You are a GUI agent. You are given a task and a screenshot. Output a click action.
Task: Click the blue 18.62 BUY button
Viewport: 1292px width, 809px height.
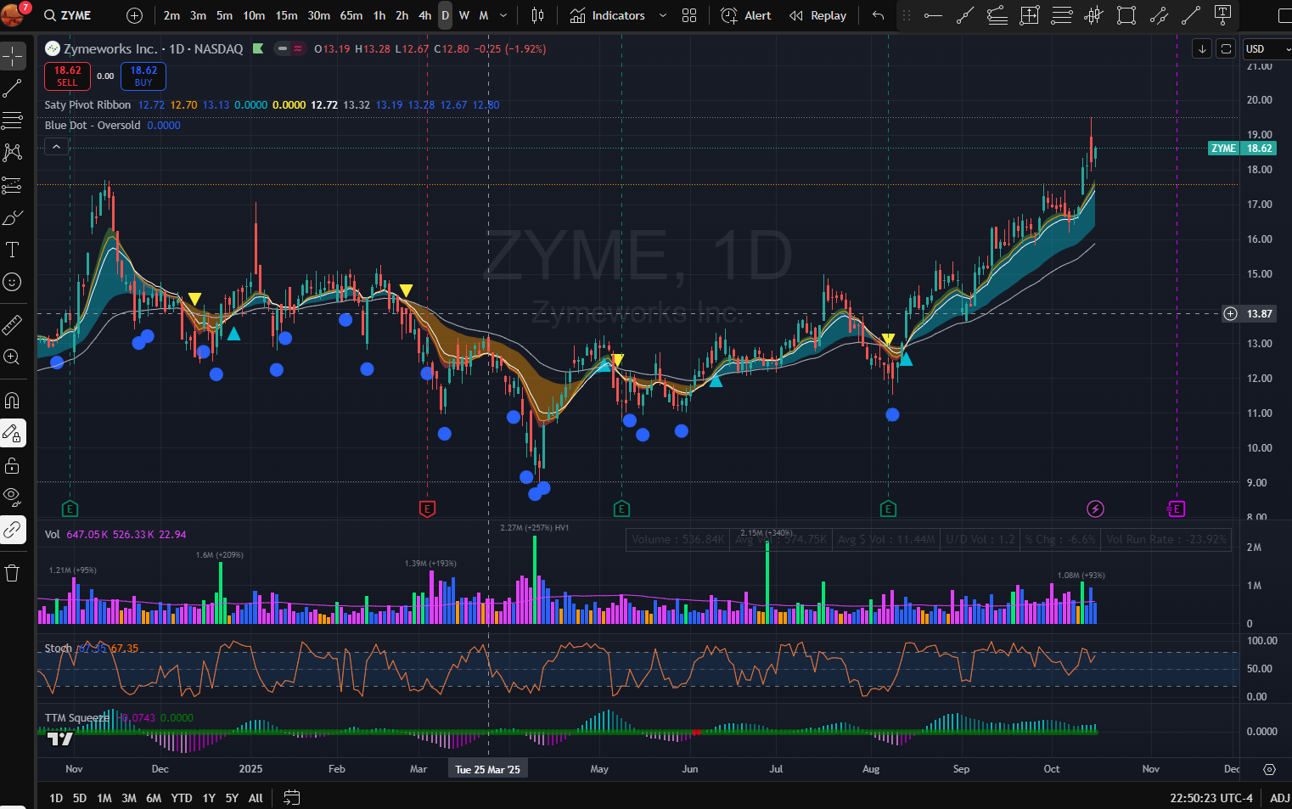tap(143, 76)
